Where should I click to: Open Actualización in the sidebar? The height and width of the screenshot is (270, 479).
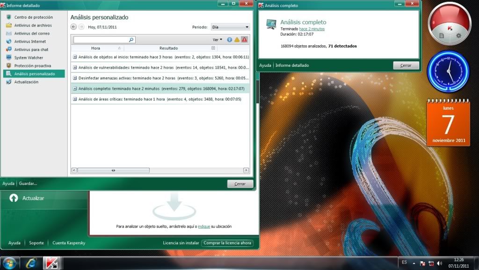pos(26,82)
